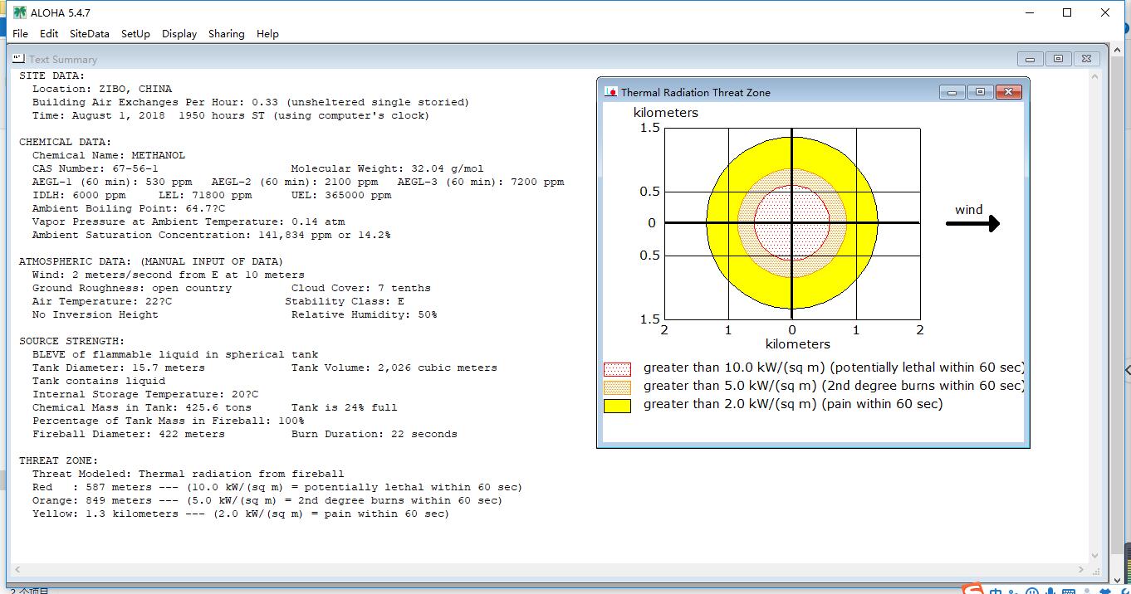
Task: Click 'Tank Diameter: 15.7 meters' text
Action: [x=119, y=368]
